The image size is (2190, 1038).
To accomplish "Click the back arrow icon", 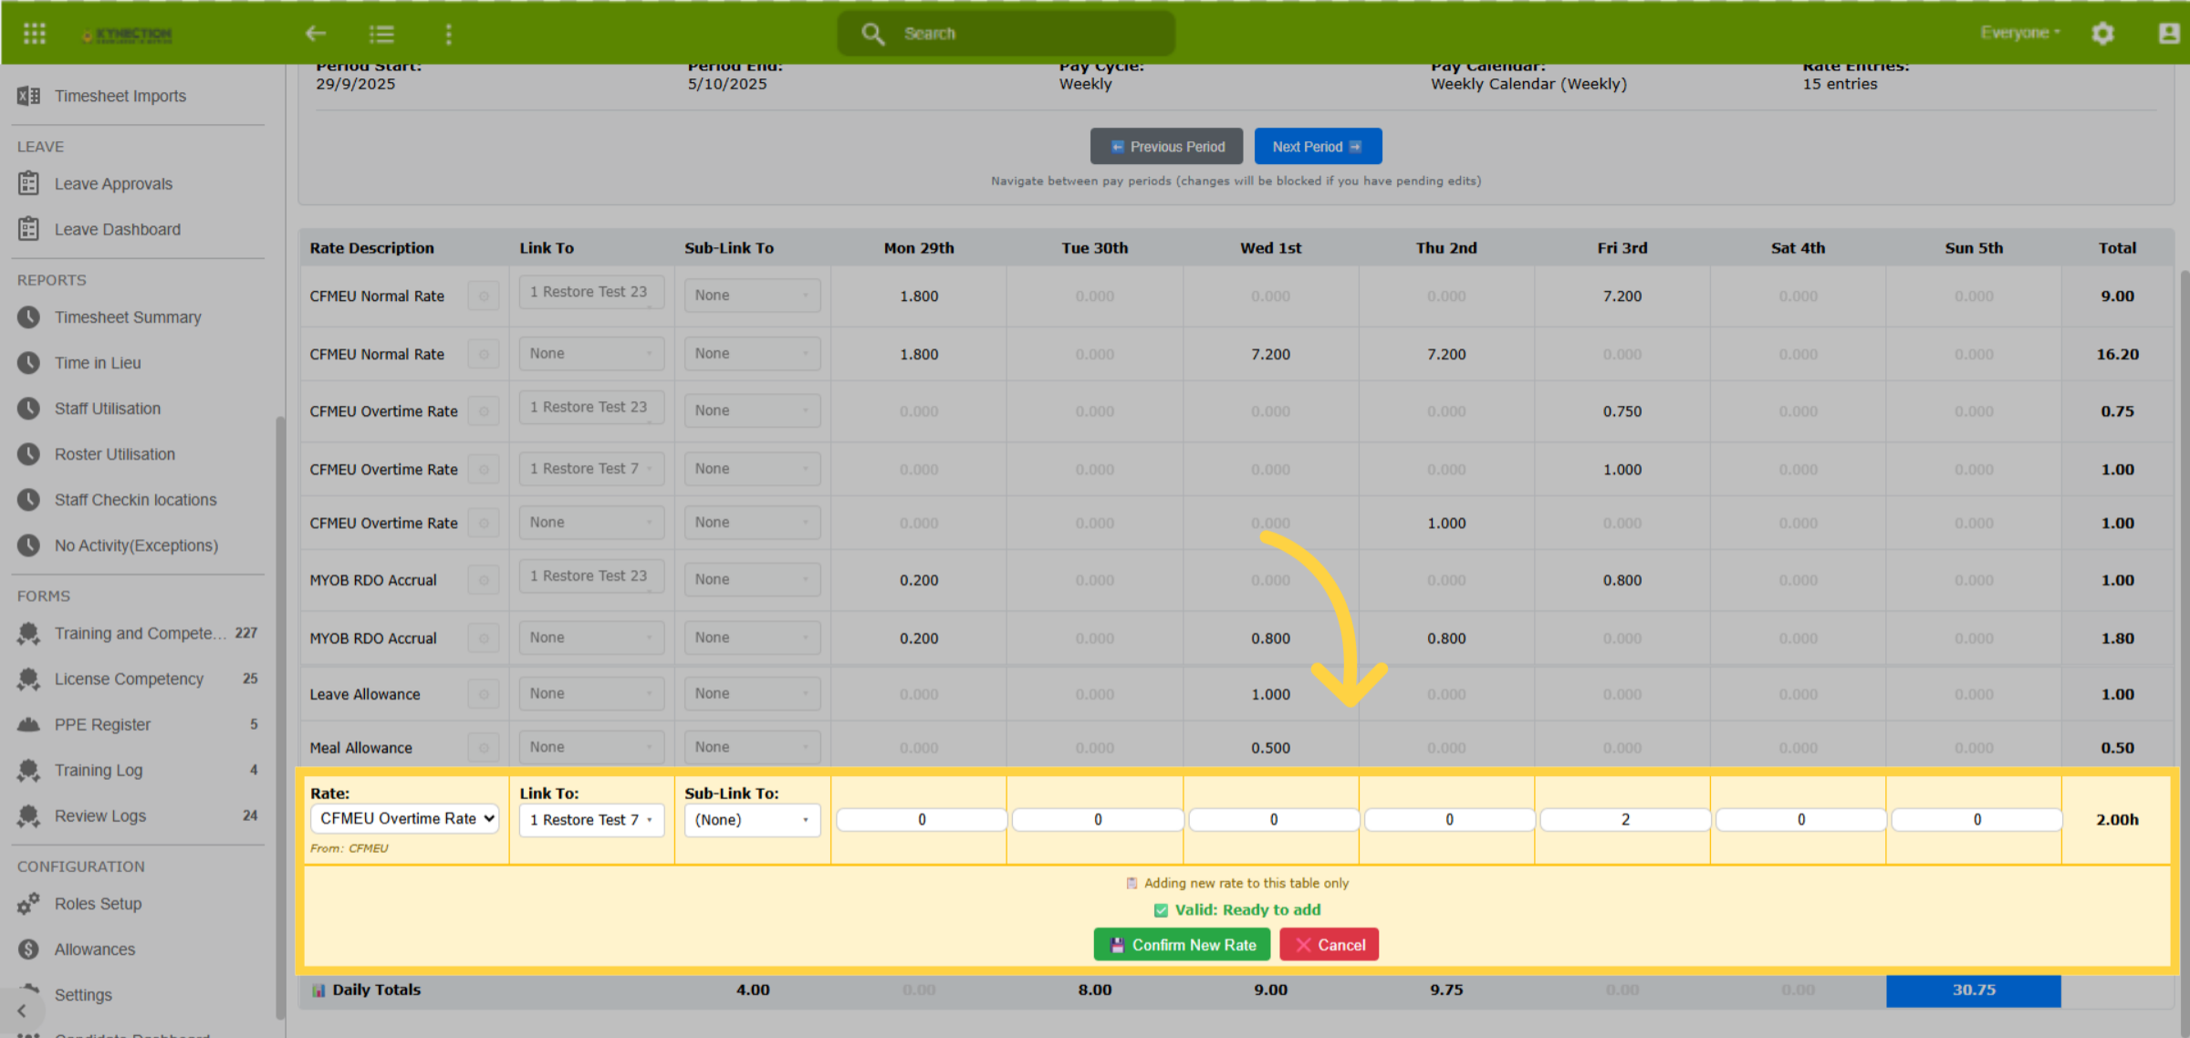I will 316,34.
